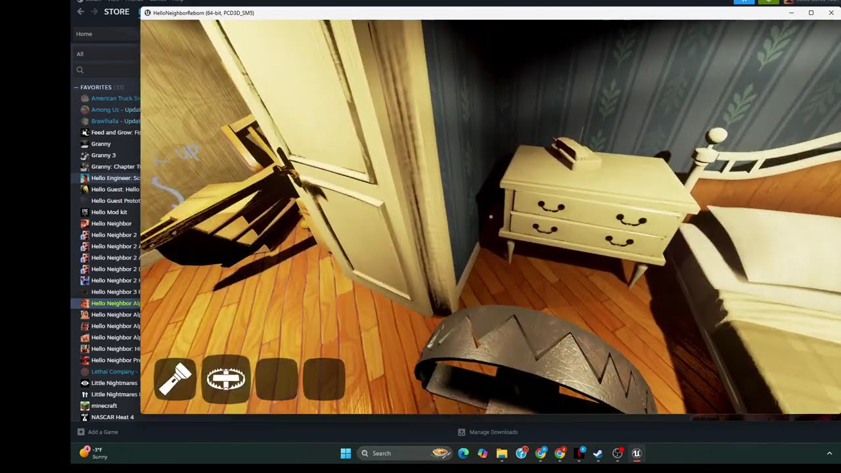Click the Granny 3 game icon
Viewport: 841px width, 473px height.
[x=85, y=155]
